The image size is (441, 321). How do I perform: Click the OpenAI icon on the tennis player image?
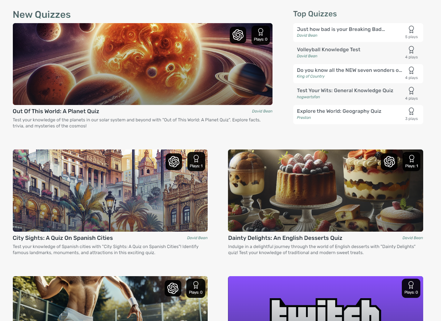[x=173, y=288]
